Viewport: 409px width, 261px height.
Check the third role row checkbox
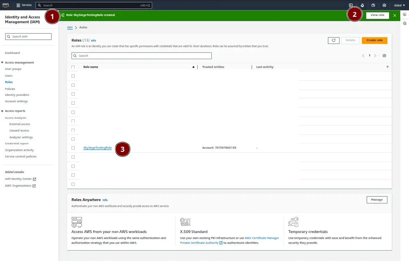coord(73,94)
